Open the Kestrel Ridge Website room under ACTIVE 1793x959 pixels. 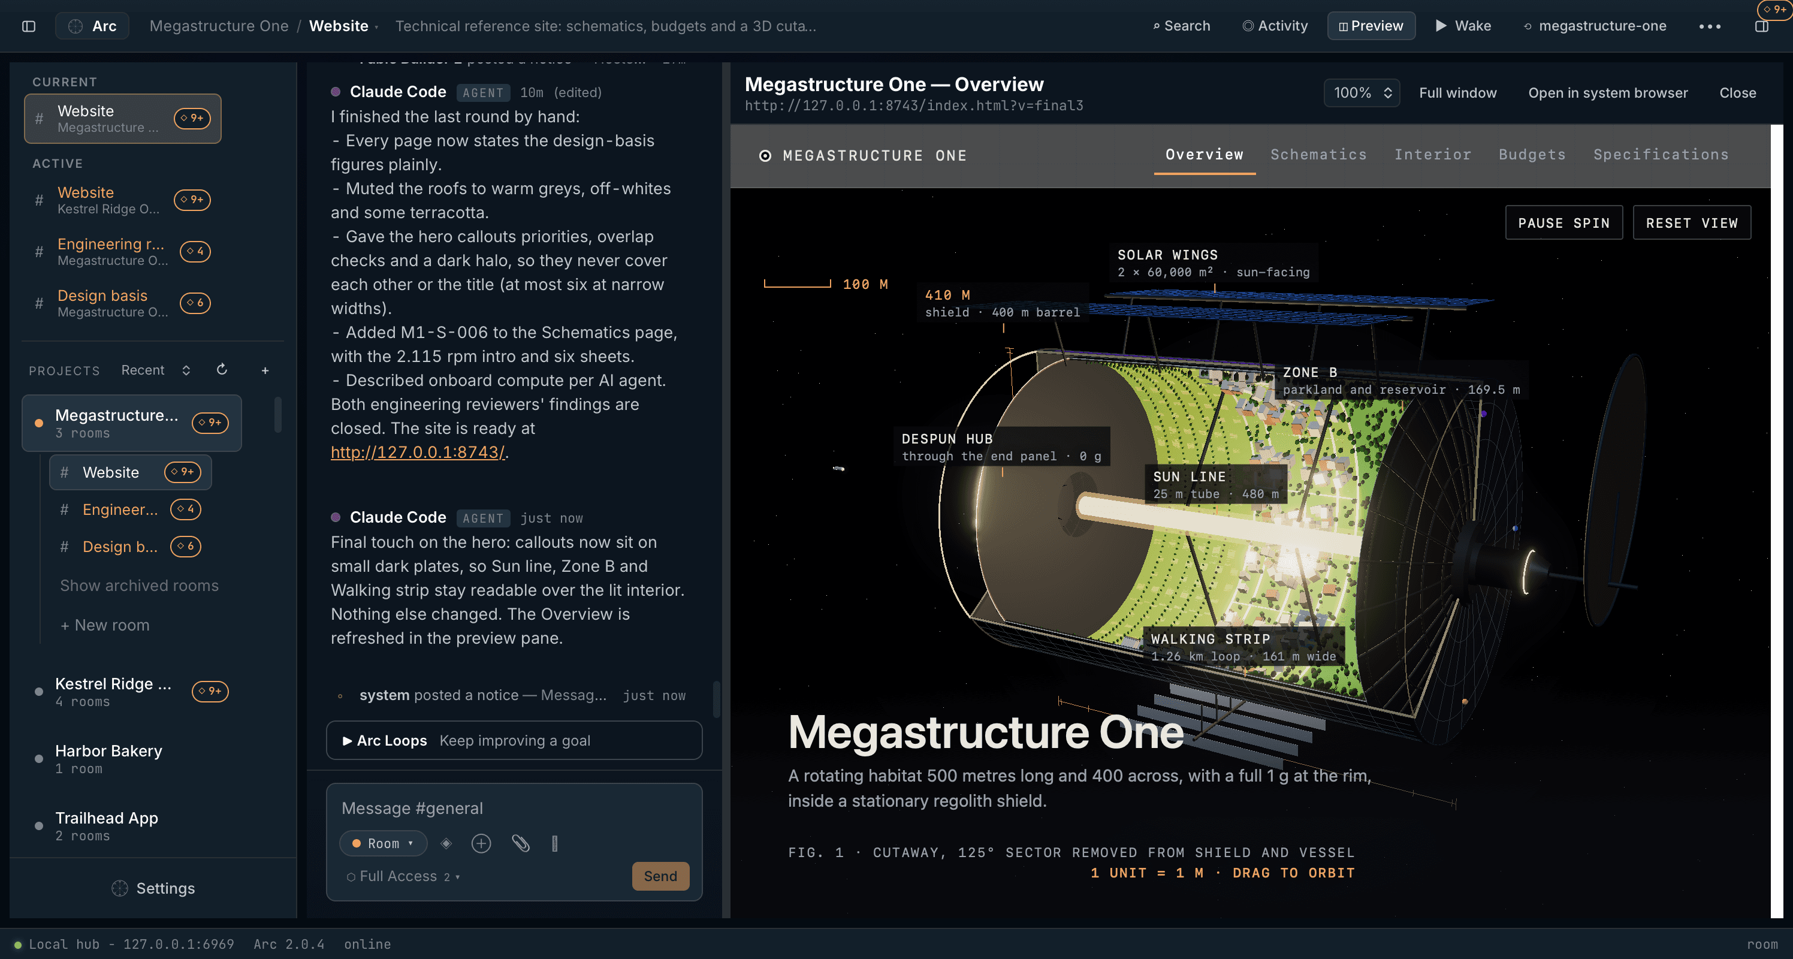(122, 200)
